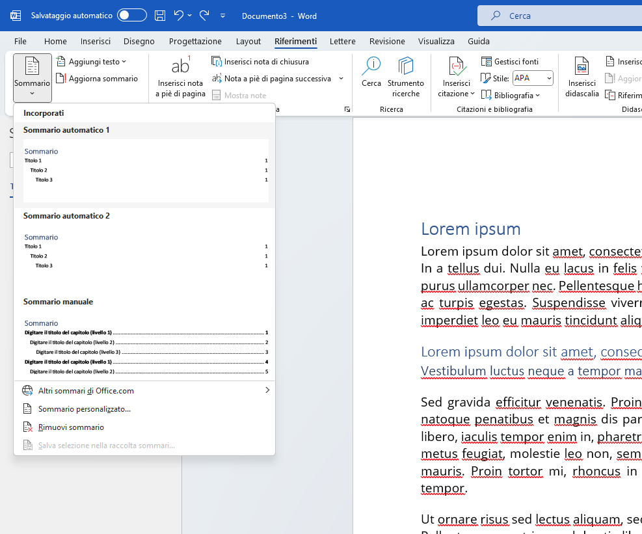This screenshot has width=642, height=534.
Task: Toggle the Salvataggio automatico switch
Action: pyautogui.click(x=131, y=15)
